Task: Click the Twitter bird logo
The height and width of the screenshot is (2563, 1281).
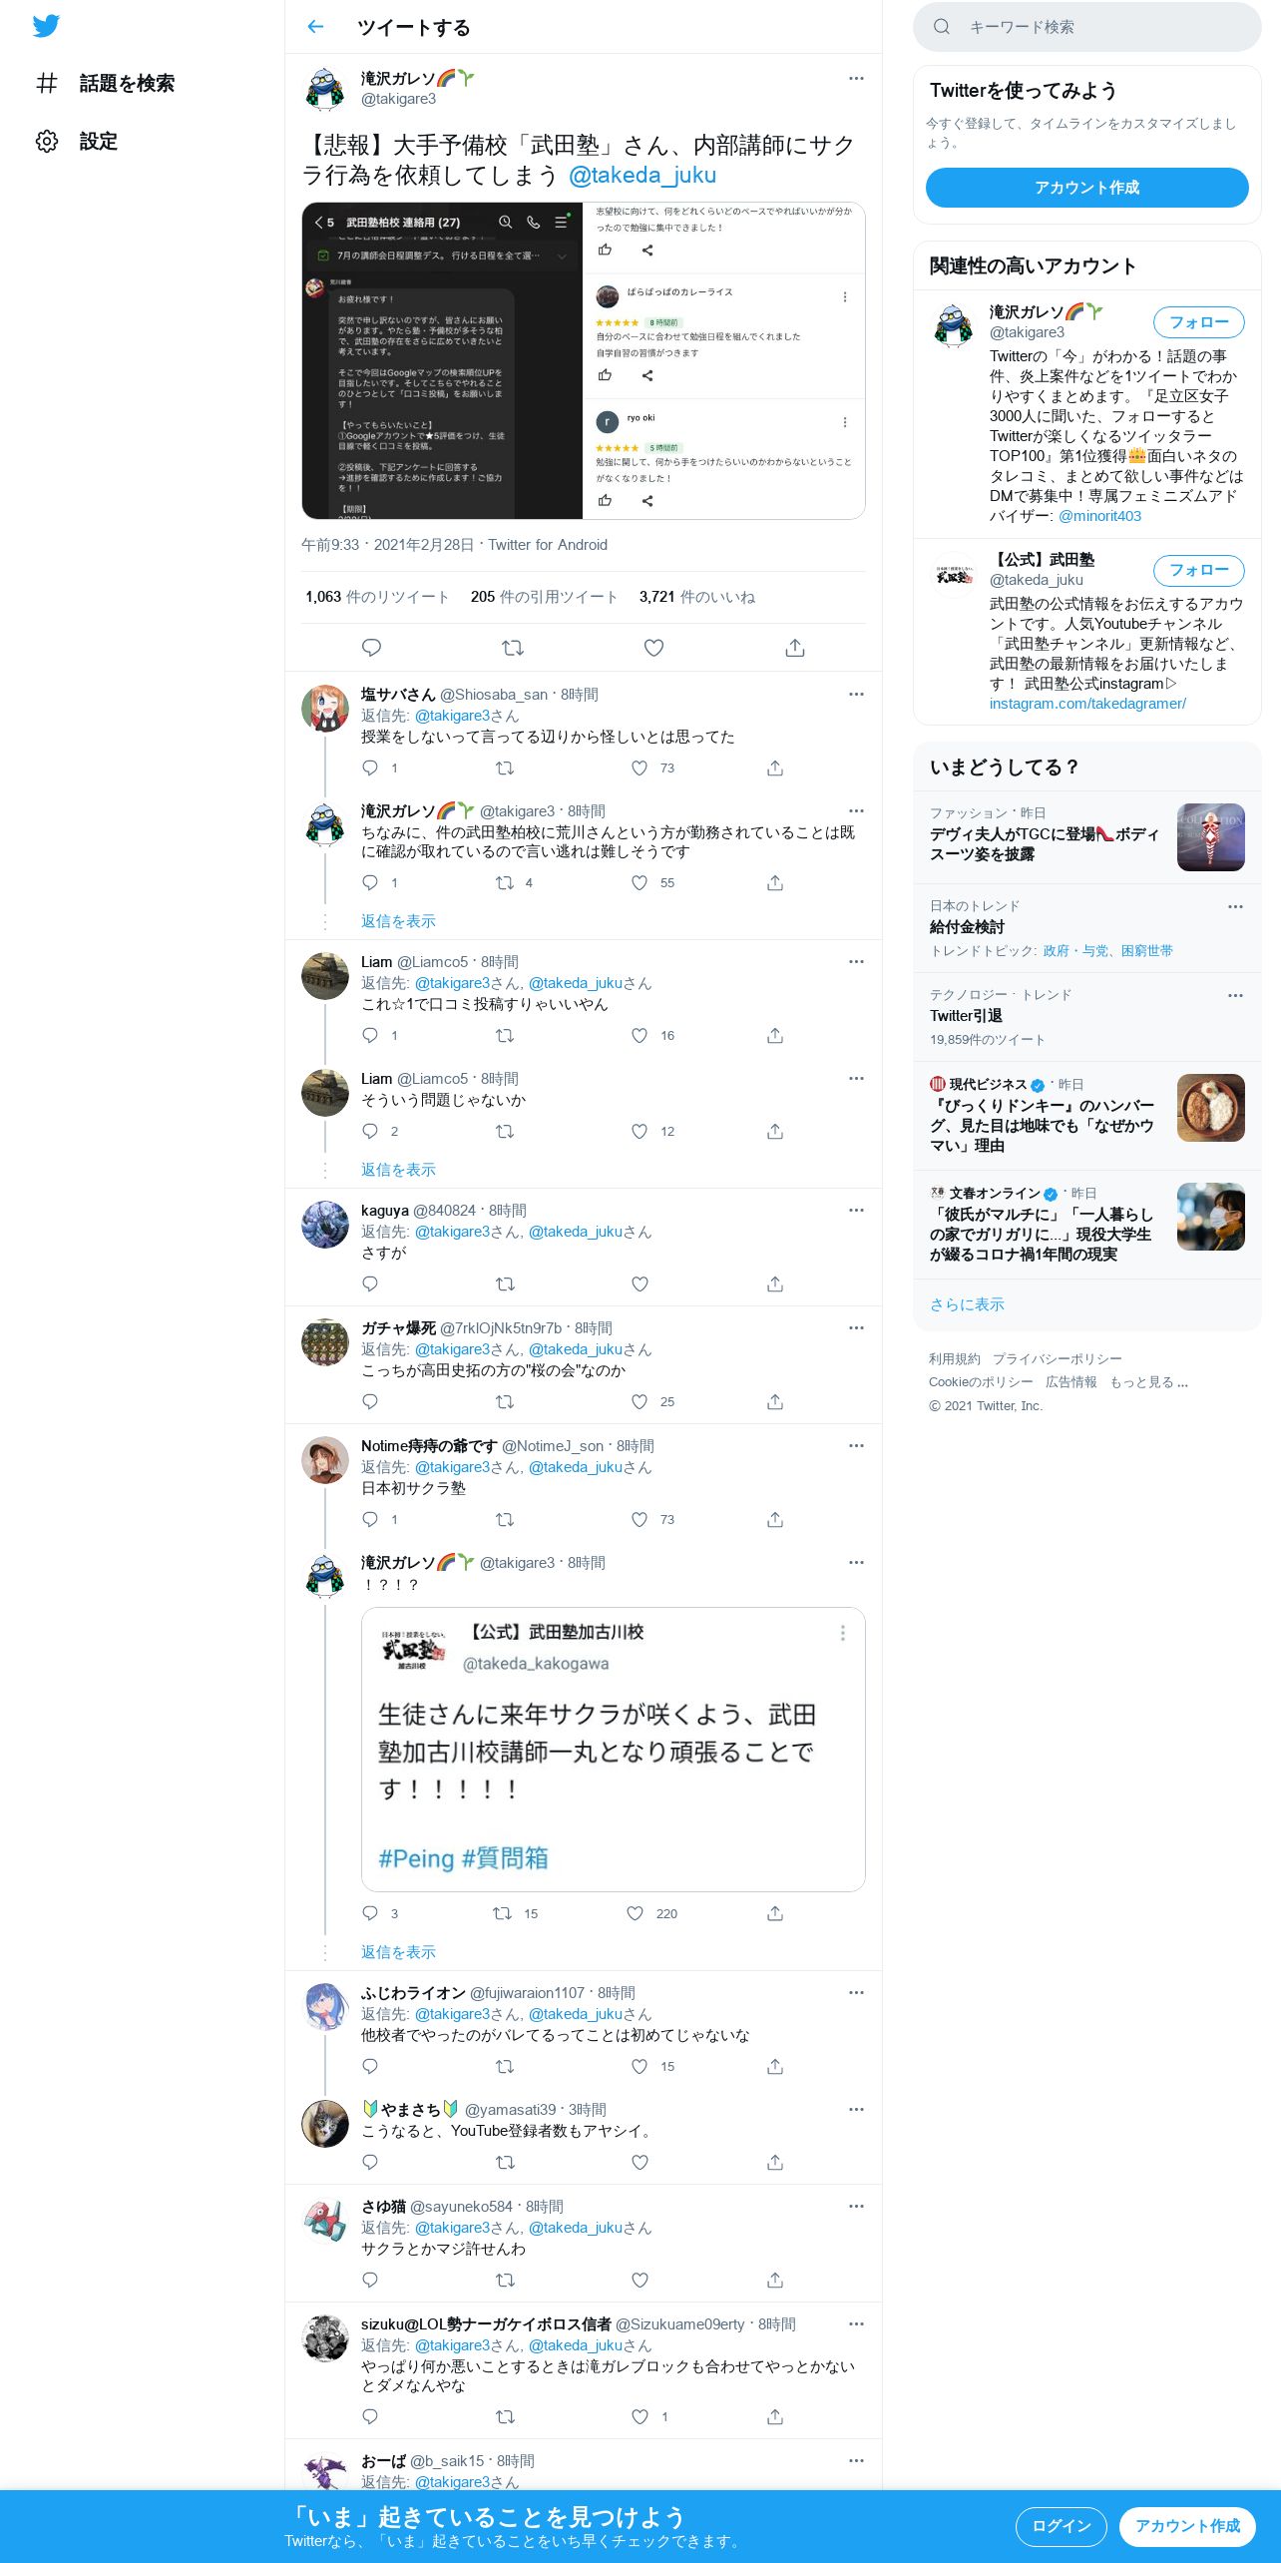Action: coord(46,27)
